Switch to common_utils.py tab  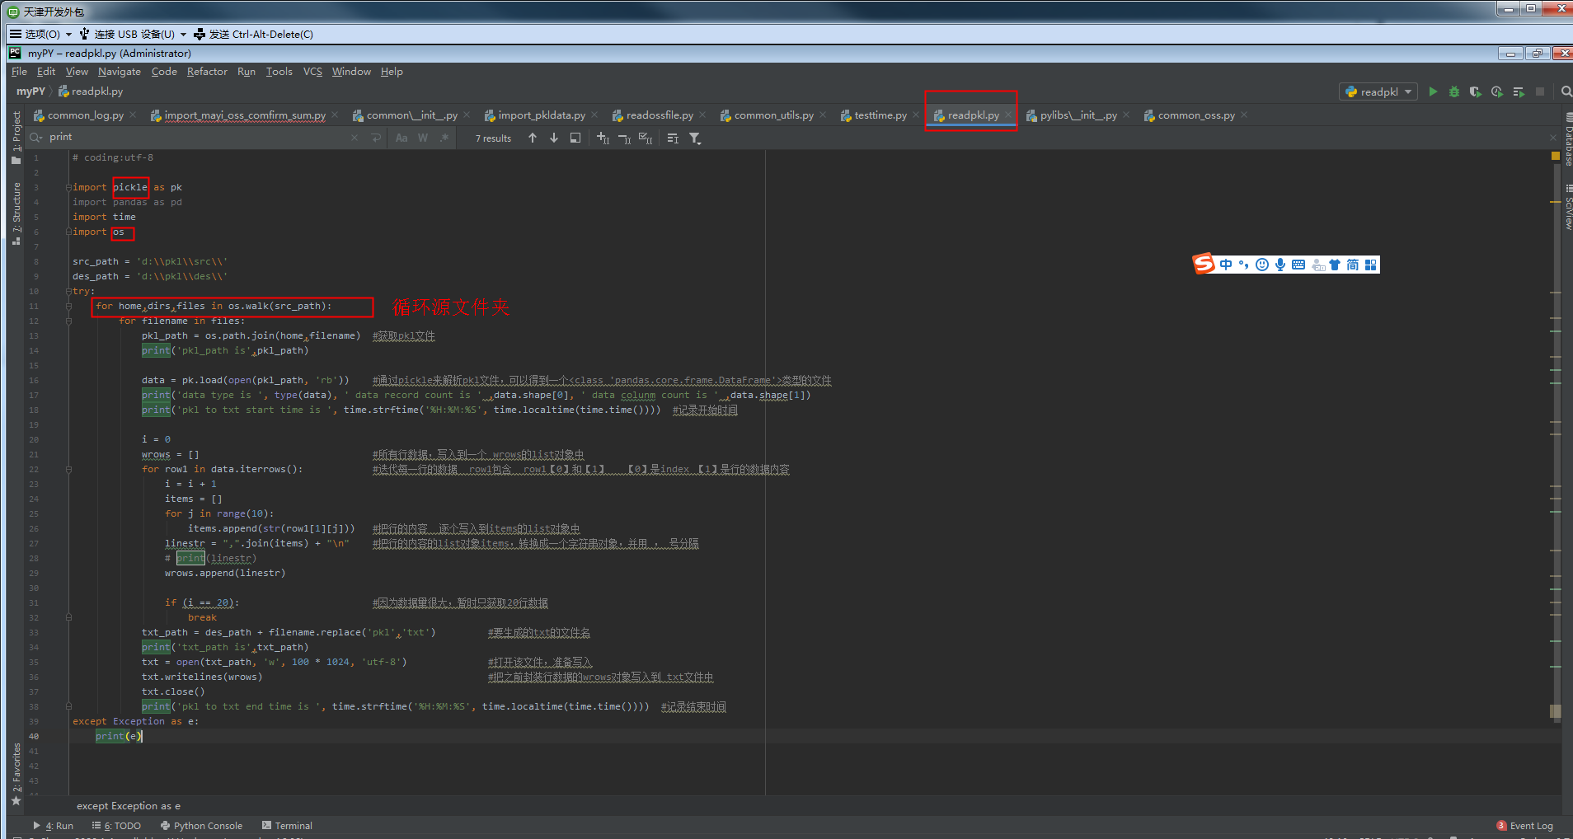pyautogui.click(x=773, y=115)
